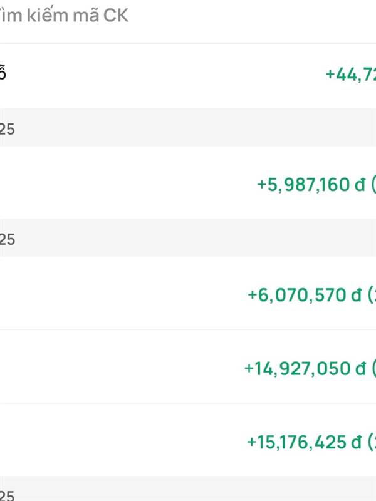Screen dimensions: 376x501
Task: Click the green +14,927,050 đ amount text
Action: pyautogui.click(x=305, y=369)
